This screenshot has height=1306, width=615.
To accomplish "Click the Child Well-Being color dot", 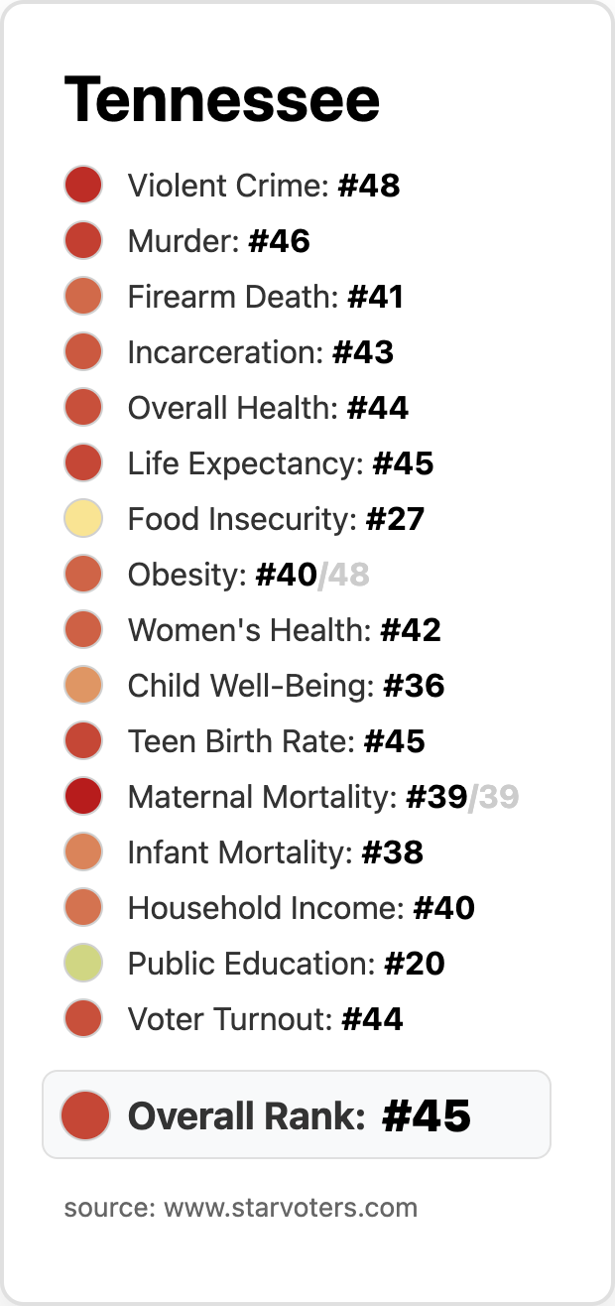I will [x=83, y=686].
